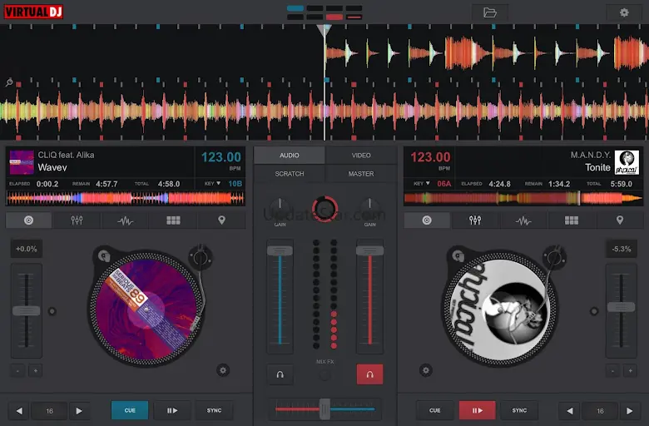Open right turntable gear settings
The width and height of the screenshot is (649, 426).
click(x=426, y=369)
